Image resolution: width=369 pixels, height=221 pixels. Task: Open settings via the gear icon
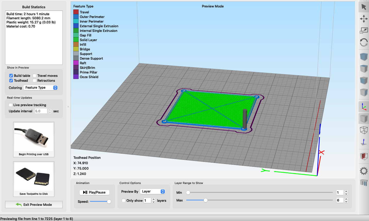[x=364, y=171]
